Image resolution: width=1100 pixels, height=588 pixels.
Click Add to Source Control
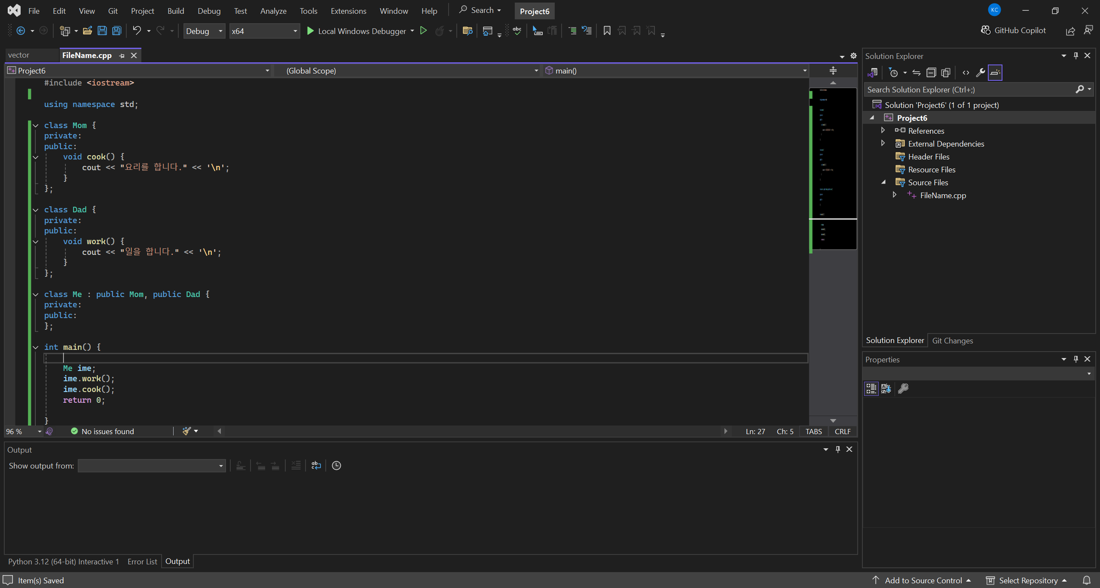pos(923,580)
